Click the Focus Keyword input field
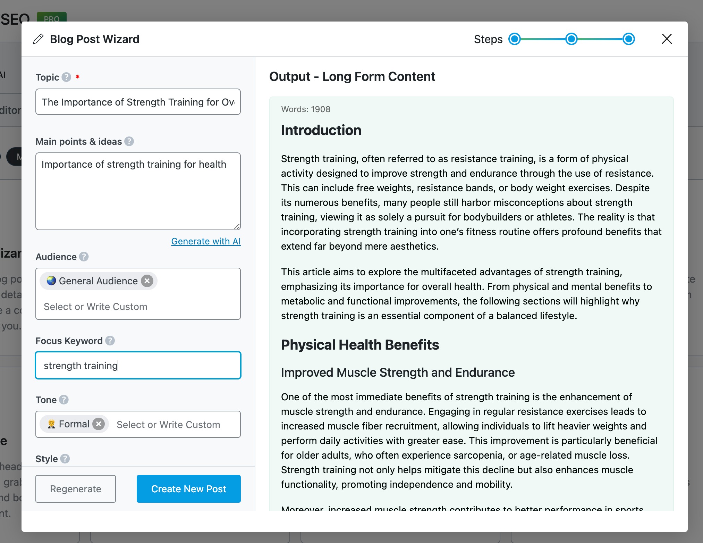This screenshot has height=543, width=703. (x=138, y=365)
